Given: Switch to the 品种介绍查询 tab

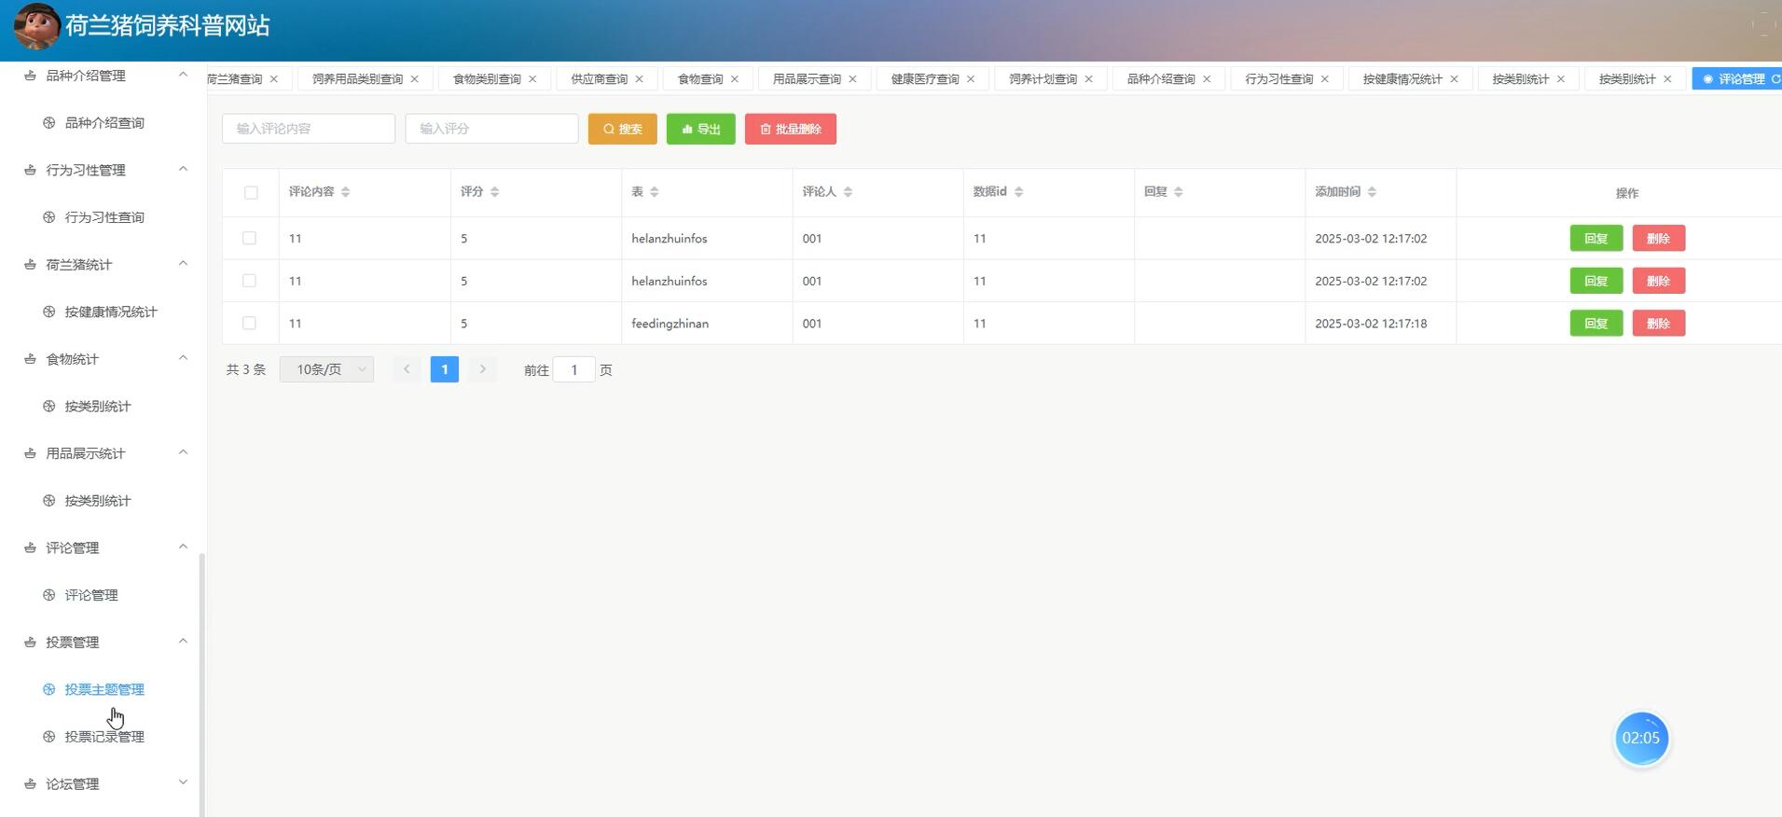Looking at the screenshot, I should click(x=1161, y=79).
